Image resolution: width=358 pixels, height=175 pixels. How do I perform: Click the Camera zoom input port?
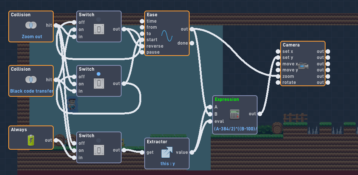tap(278, 76)
